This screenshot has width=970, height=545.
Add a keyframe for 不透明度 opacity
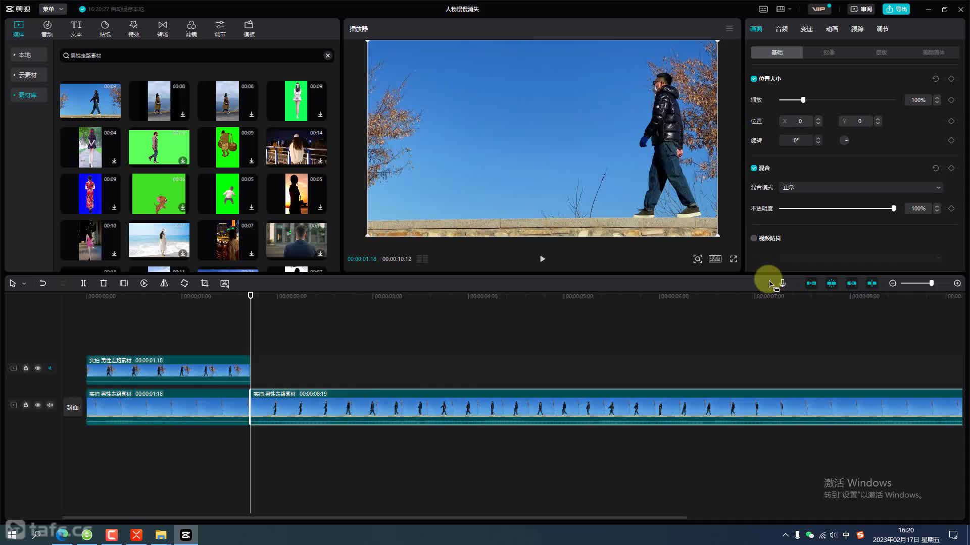click(x=951, y=208)
